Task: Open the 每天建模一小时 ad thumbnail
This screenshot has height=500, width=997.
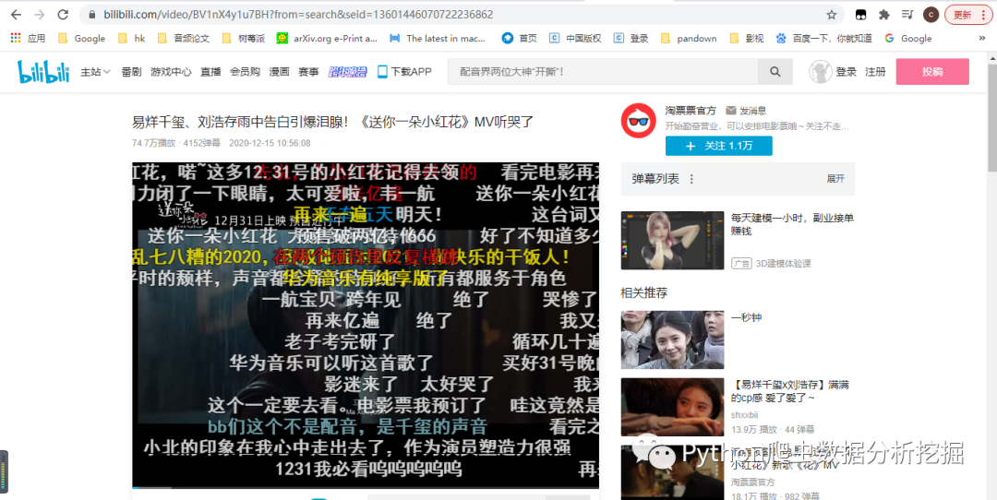Action: (x=672, y=240)
